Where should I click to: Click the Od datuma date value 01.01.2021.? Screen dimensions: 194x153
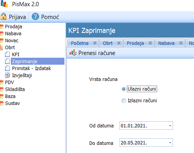point(134,125)
